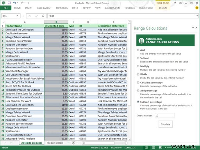Click the smiley feedback icon
This screenshot has height=150, width=200.
coord(197,8)
